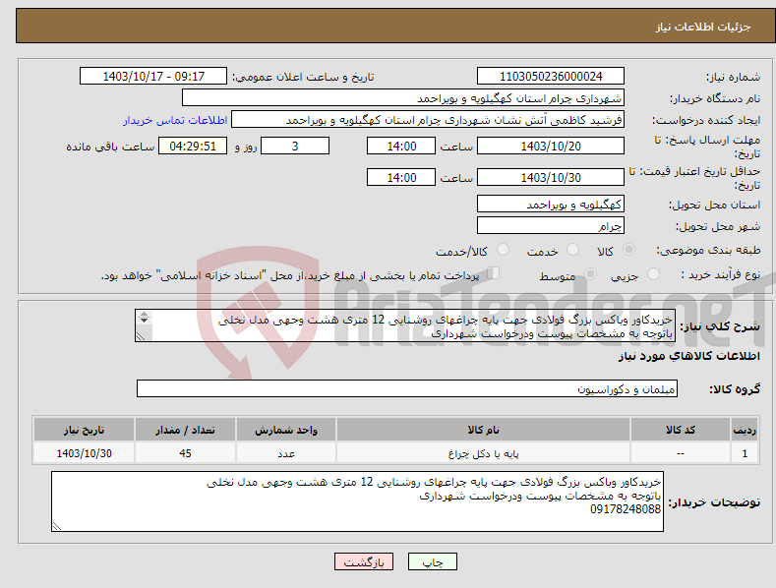Screen dimensions: 776x588
Task: Toggle the Islamic treasury payment checkbox
Action: point(494,273)
